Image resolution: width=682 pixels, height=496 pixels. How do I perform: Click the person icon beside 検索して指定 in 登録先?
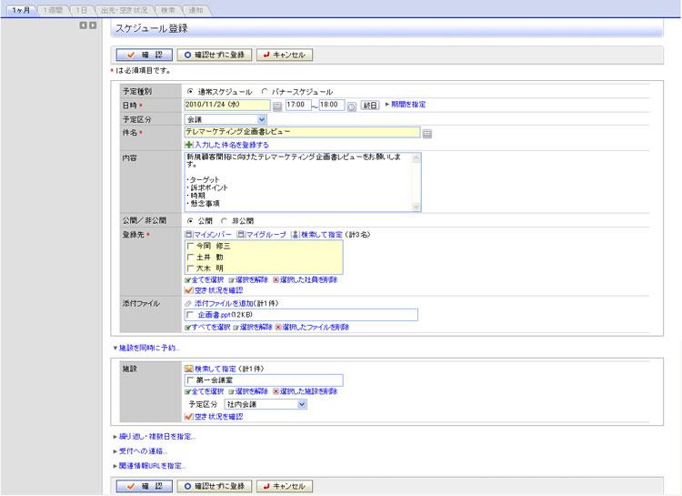coord(295,234)
